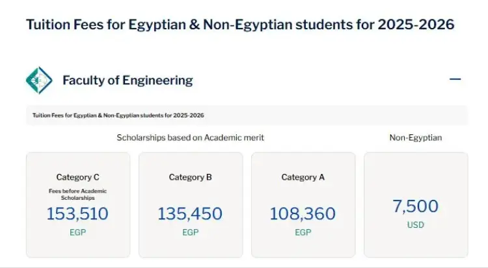Click the small Tuition Fees subheading bar
This screenshot has width=488, height=268.
point(247,116)
